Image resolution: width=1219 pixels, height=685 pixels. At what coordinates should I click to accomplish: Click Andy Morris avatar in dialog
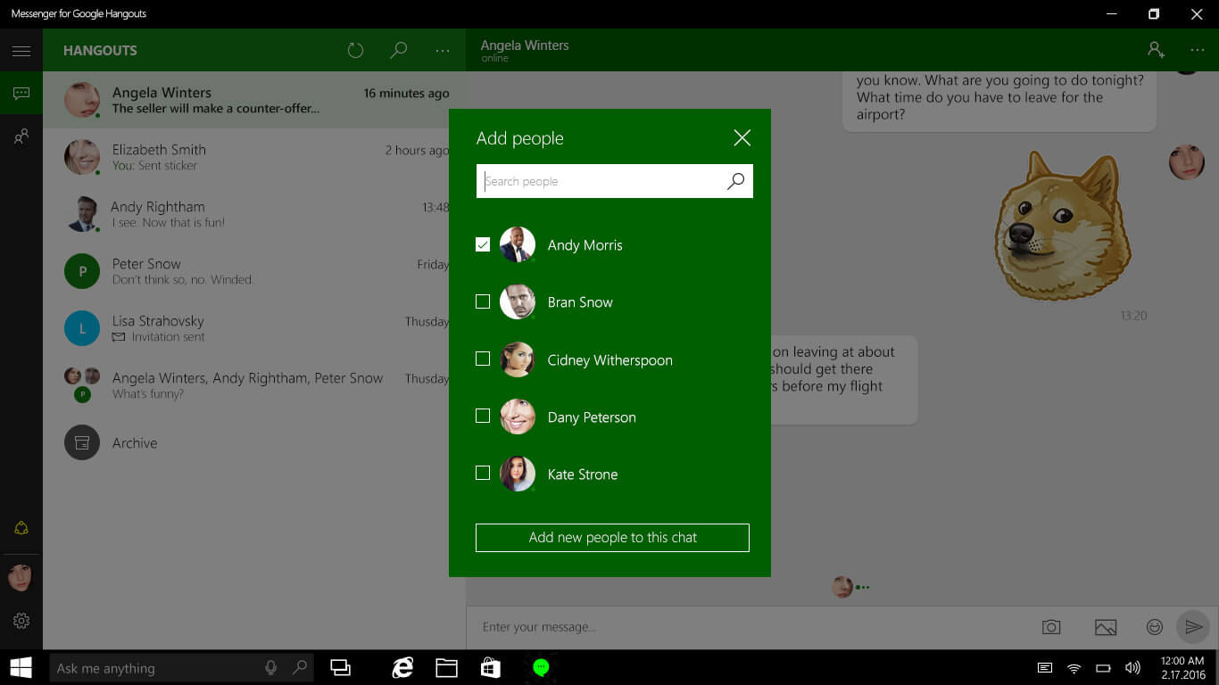tap(518, 244)
